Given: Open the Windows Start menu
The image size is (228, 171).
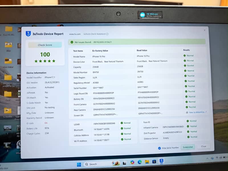Looking at the screenshot, I should (x=79, y=165).
